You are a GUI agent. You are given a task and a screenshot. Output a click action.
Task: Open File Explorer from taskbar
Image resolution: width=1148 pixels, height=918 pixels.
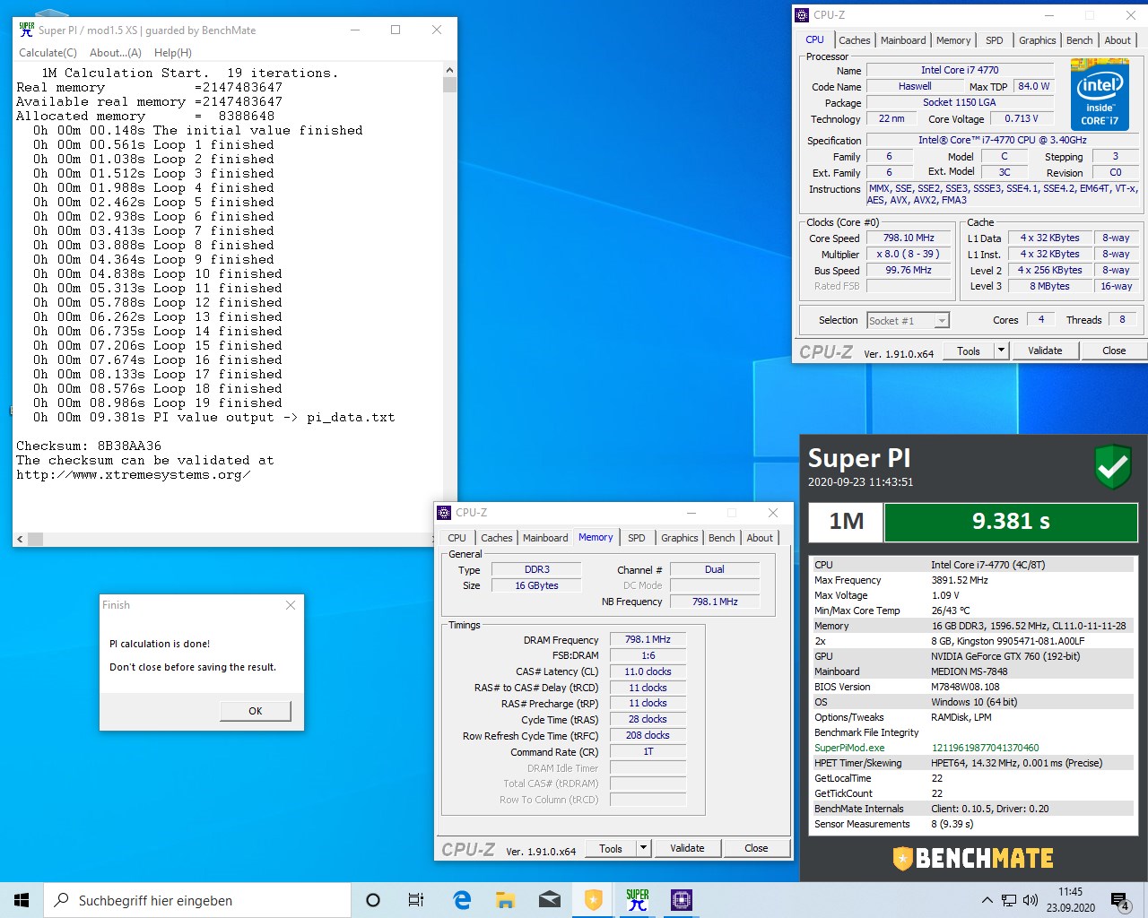pos(506,900)
